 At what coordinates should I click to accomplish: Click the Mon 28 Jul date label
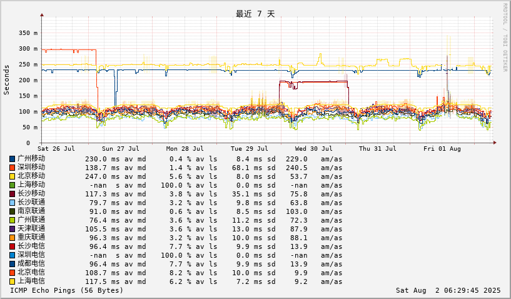[x=185, y=149]
